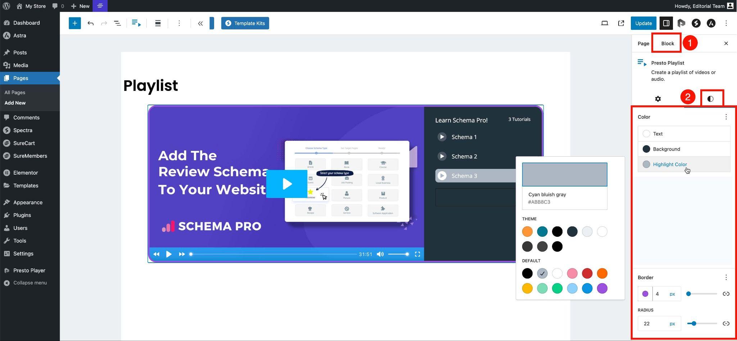
Task: Open the block alignment control
Action: 158,23
